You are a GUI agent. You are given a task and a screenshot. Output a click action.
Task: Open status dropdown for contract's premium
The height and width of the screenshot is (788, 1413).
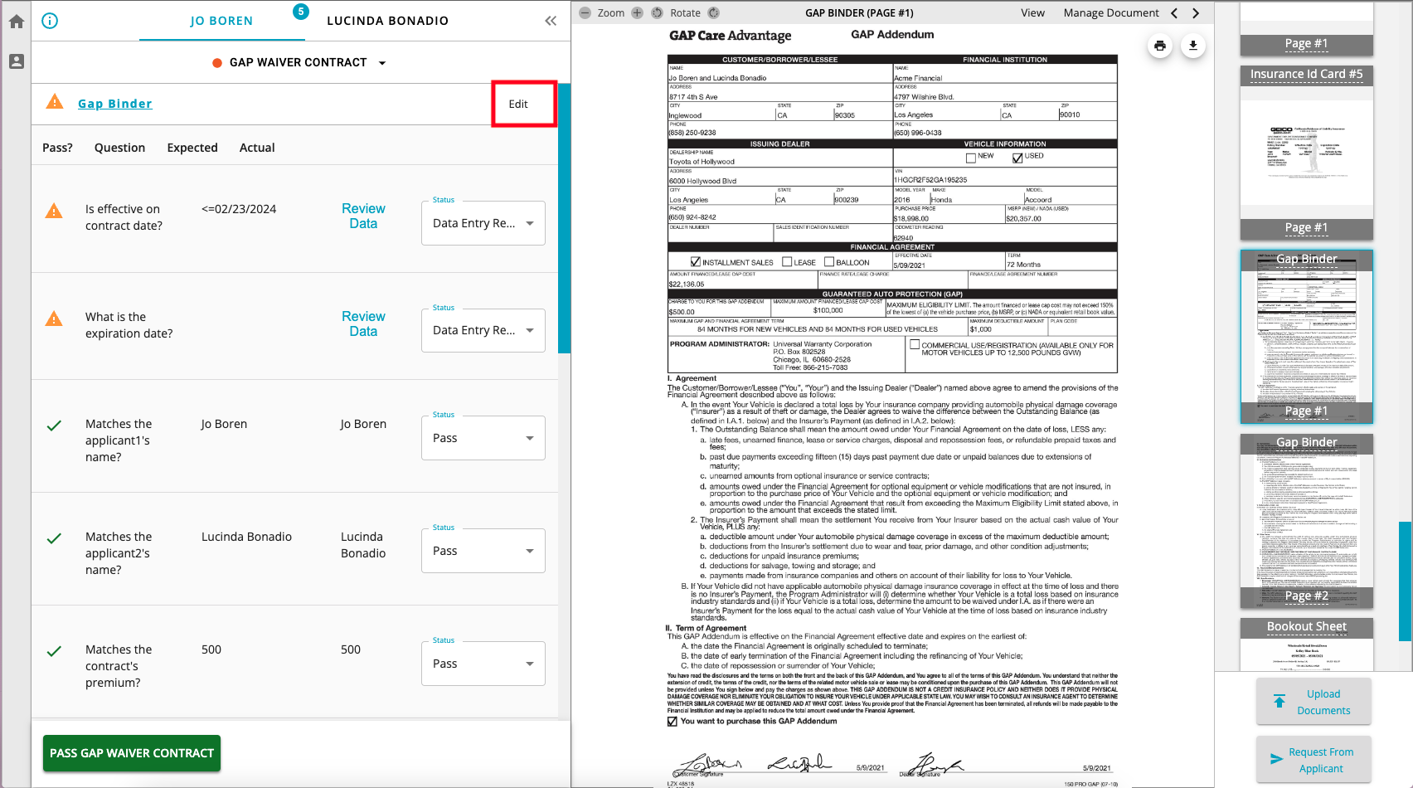point(483,664)
